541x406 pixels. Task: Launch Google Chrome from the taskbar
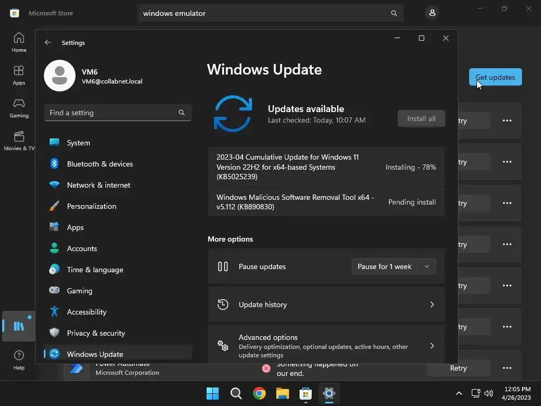(x=259, y=393)
